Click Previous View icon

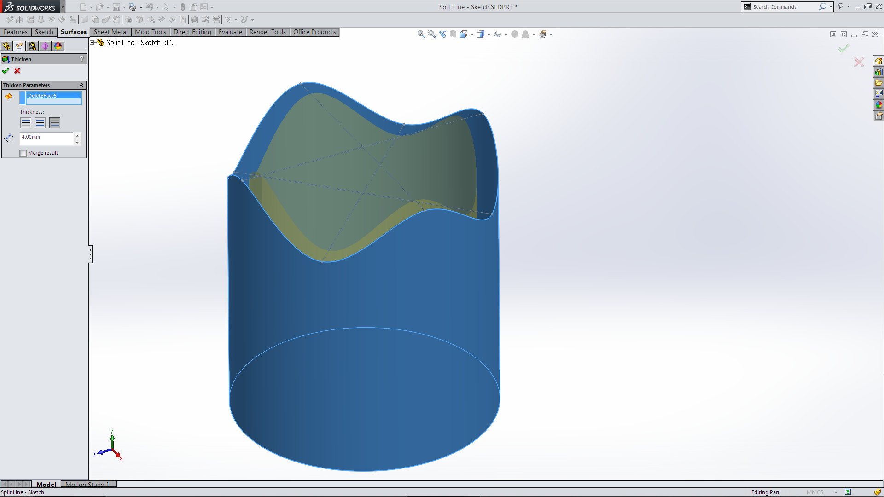tap(442, 34)
